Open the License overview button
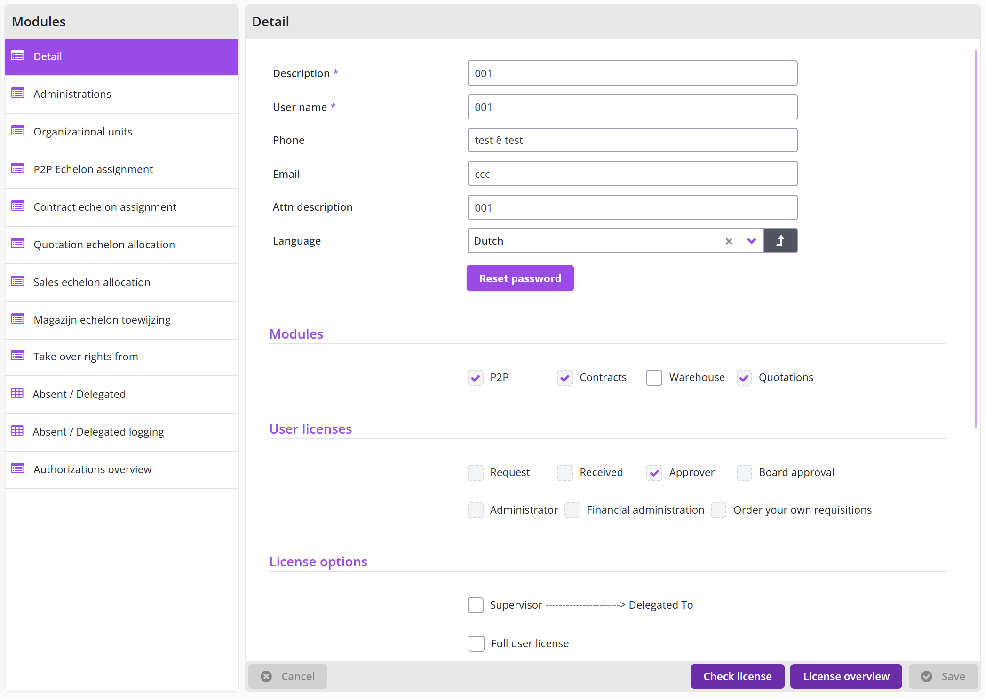985x698 pixels. pos(846,676)
